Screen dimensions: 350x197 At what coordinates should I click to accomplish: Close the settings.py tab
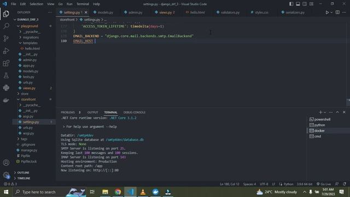click(86, 12)
